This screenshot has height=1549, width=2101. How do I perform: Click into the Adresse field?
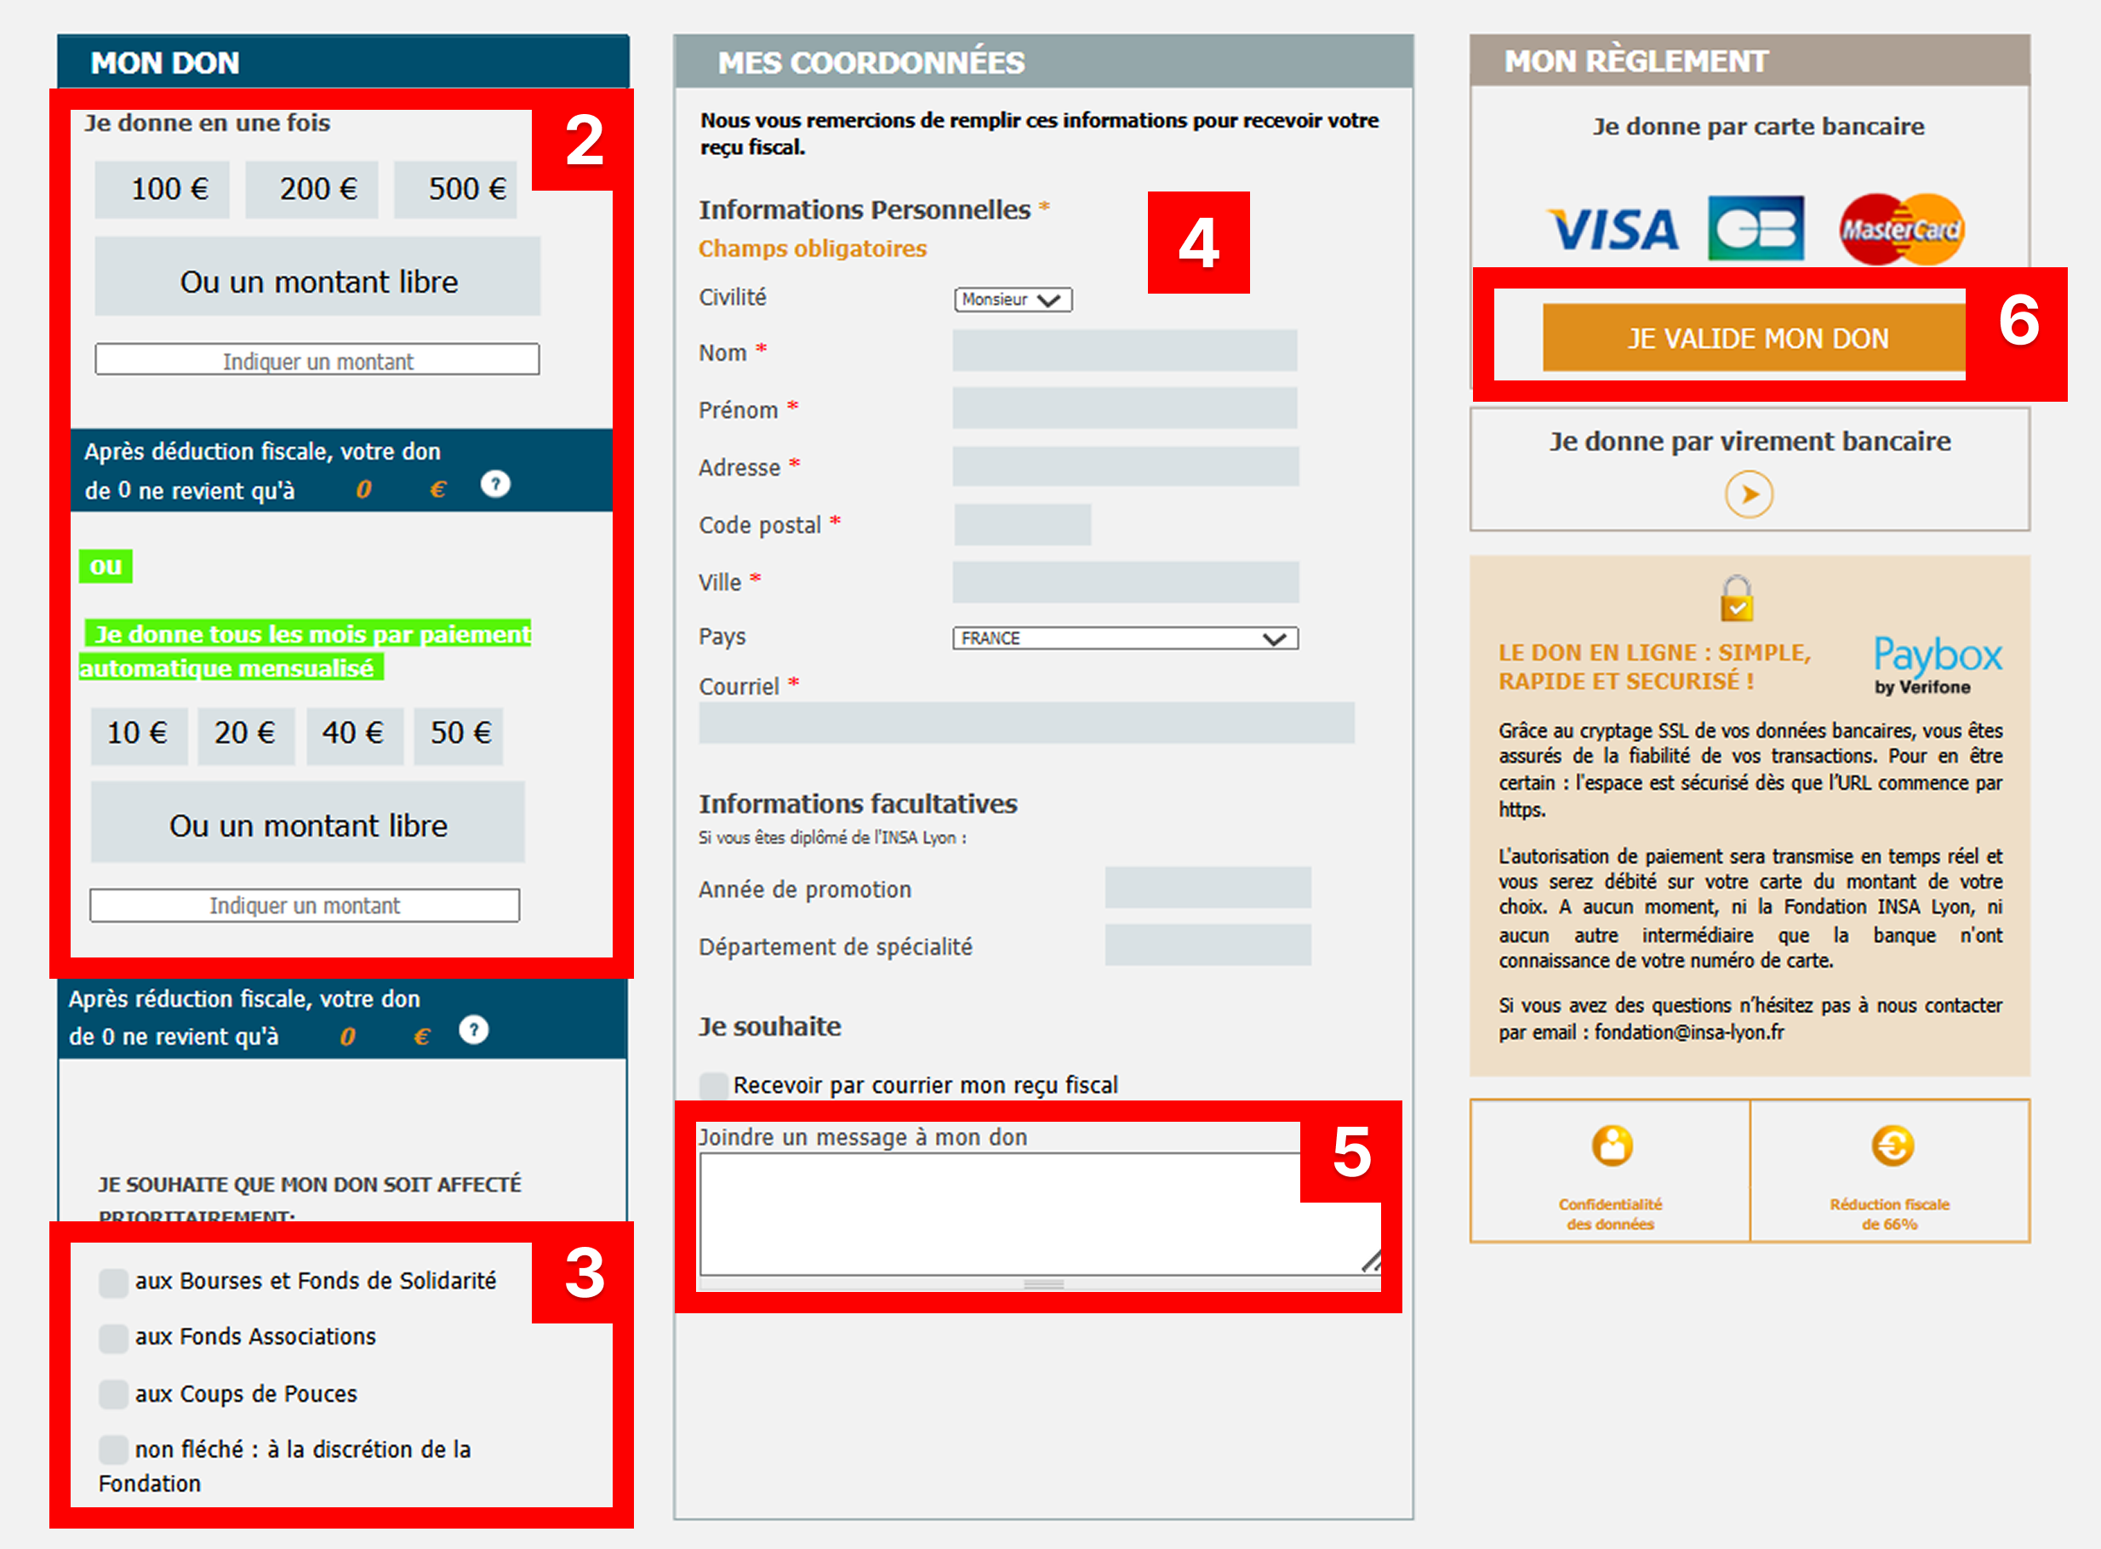tap(1126, 466)
